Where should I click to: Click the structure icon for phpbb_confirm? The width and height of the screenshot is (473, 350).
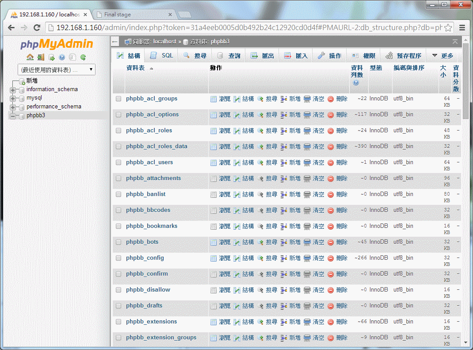click(237, 274)
